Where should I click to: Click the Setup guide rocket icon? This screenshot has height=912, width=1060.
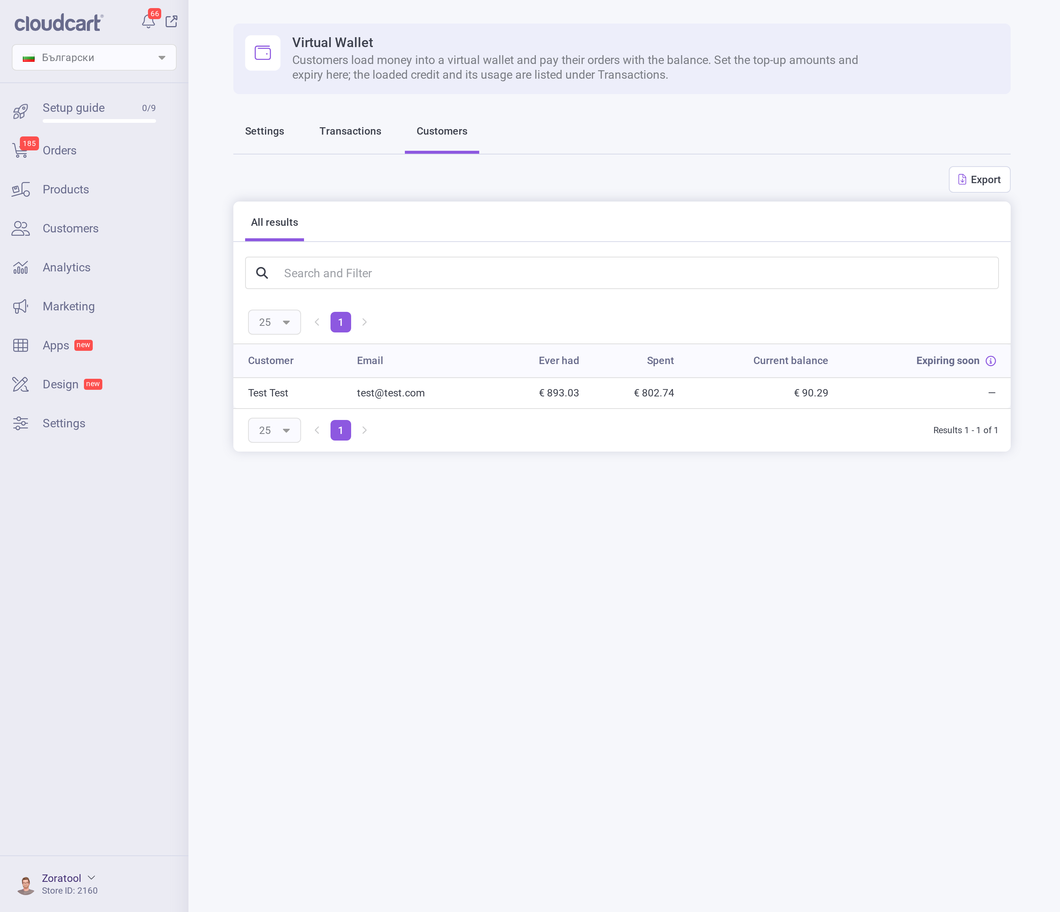click(21, 111)
